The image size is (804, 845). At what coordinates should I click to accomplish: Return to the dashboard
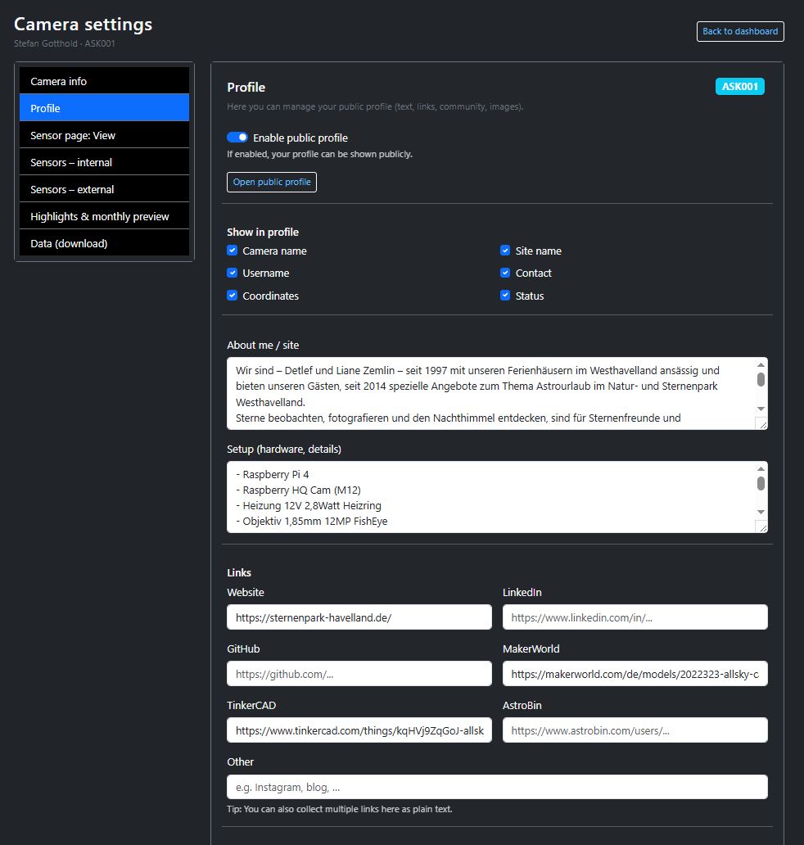(739, 31)
